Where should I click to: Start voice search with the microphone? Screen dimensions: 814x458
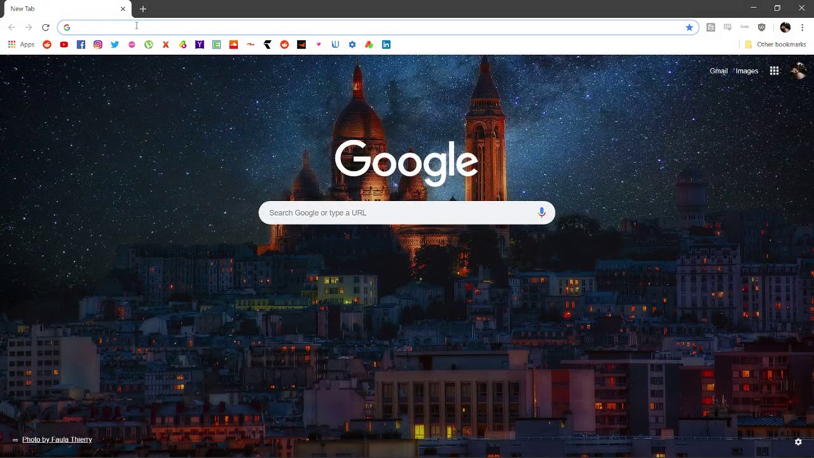tap(542, 212)
